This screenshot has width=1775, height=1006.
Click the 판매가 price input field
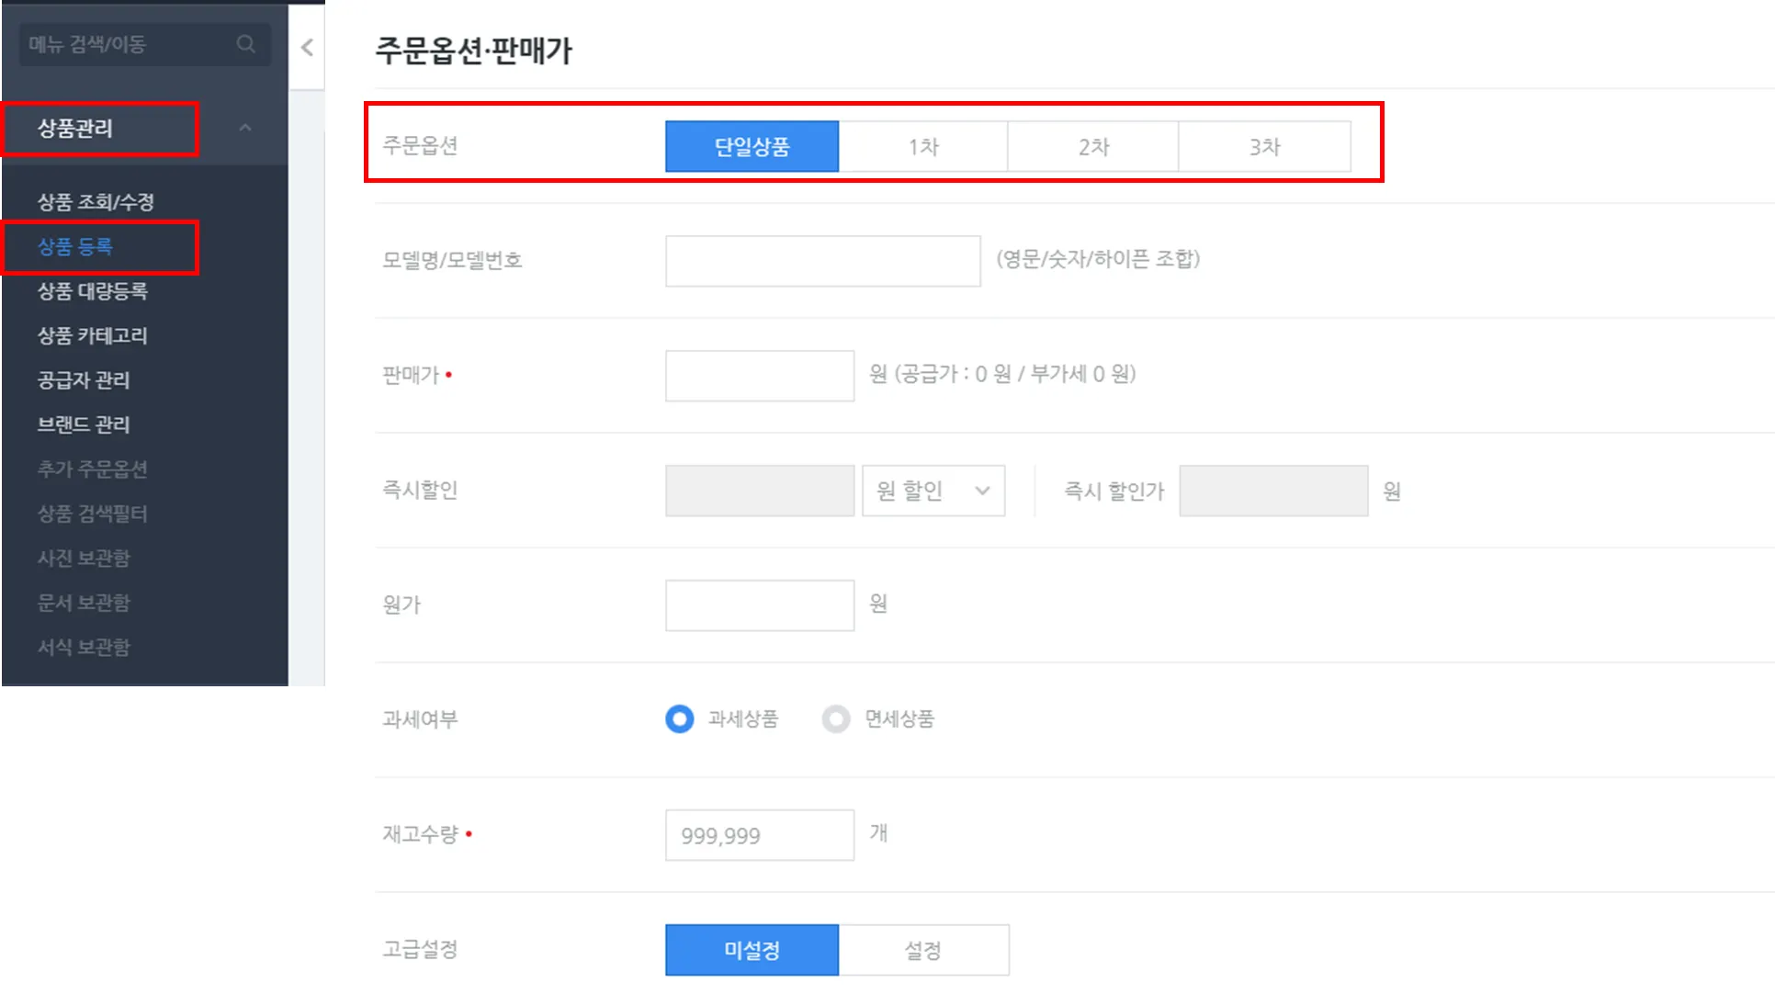[759, 376]
